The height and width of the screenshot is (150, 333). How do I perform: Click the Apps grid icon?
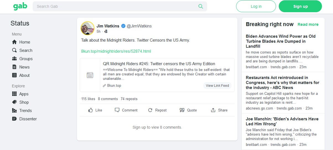(14, 94)
